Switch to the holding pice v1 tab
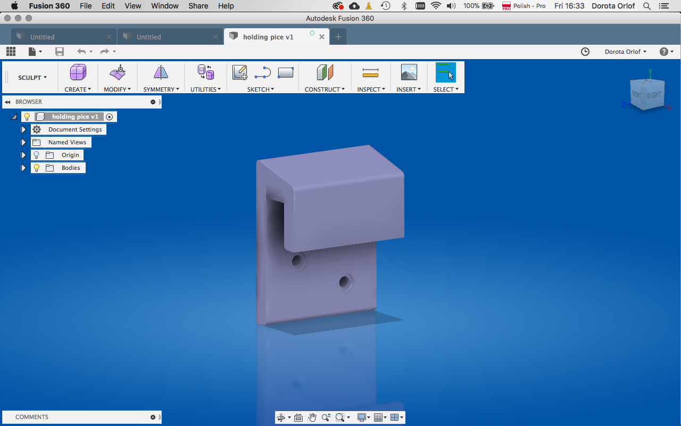Image resolution: width=681 pixels, height=426 pixels. coord(268,37)
